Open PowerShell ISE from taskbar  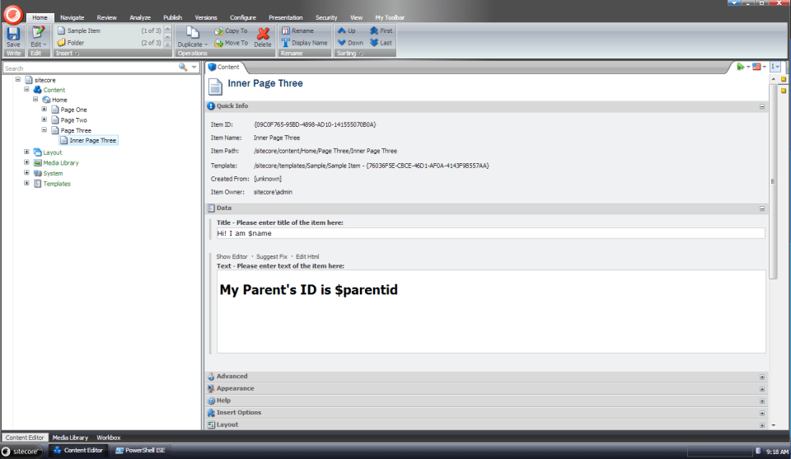(x=140, y=451)
